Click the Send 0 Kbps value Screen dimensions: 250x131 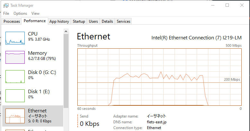pyautogui.click(x=90, y=124)
